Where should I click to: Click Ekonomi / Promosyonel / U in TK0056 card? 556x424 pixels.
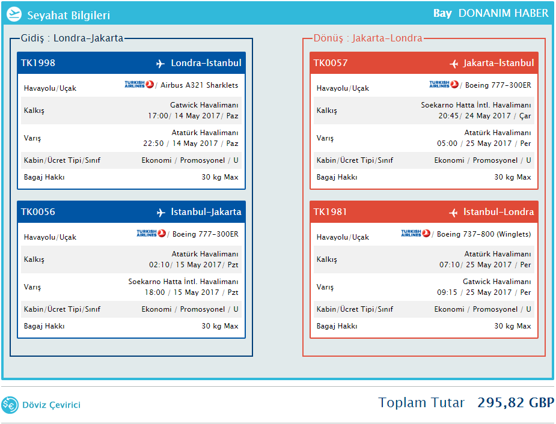pyautogui.click(x=190, y=309)
